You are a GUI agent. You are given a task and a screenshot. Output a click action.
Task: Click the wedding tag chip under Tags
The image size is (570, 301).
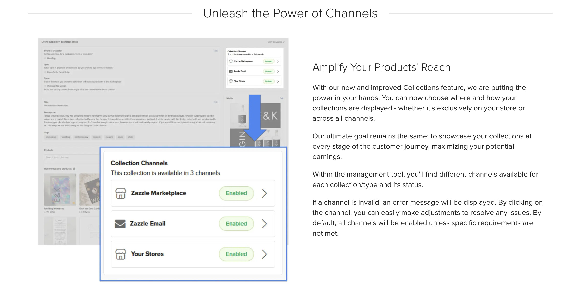coord(65,137)
